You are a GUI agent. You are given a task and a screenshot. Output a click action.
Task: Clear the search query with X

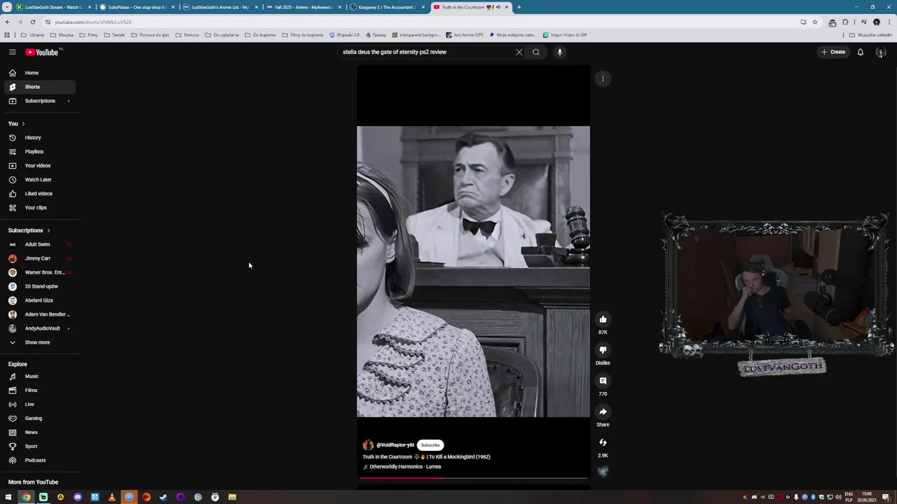click(x=519, y=52)
